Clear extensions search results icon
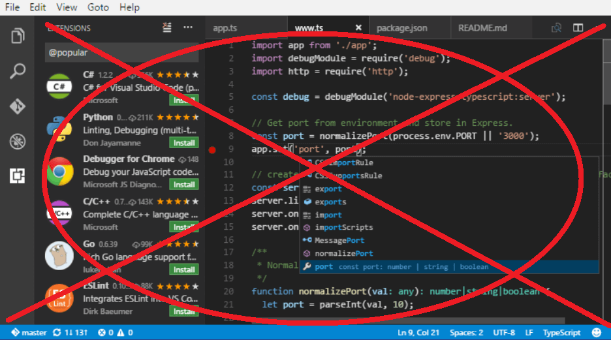The image size is (611, 340). click(x=166, y=27)
